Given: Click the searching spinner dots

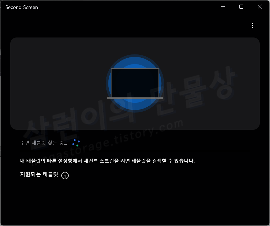Looking at the screenshot, I should pos(76,143).
